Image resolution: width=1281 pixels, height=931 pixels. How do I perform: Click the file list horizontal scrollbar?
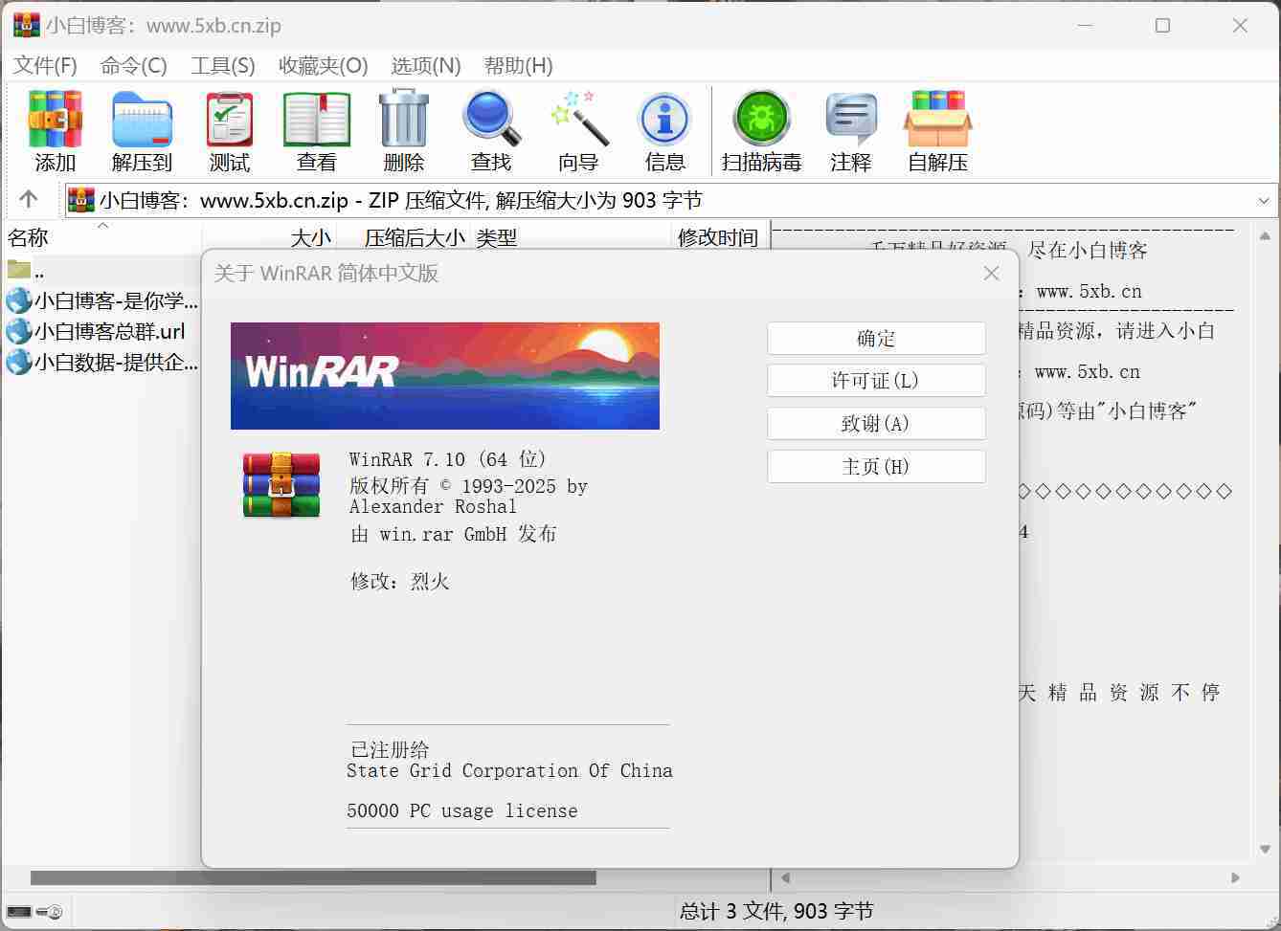[x=313, y=877]
